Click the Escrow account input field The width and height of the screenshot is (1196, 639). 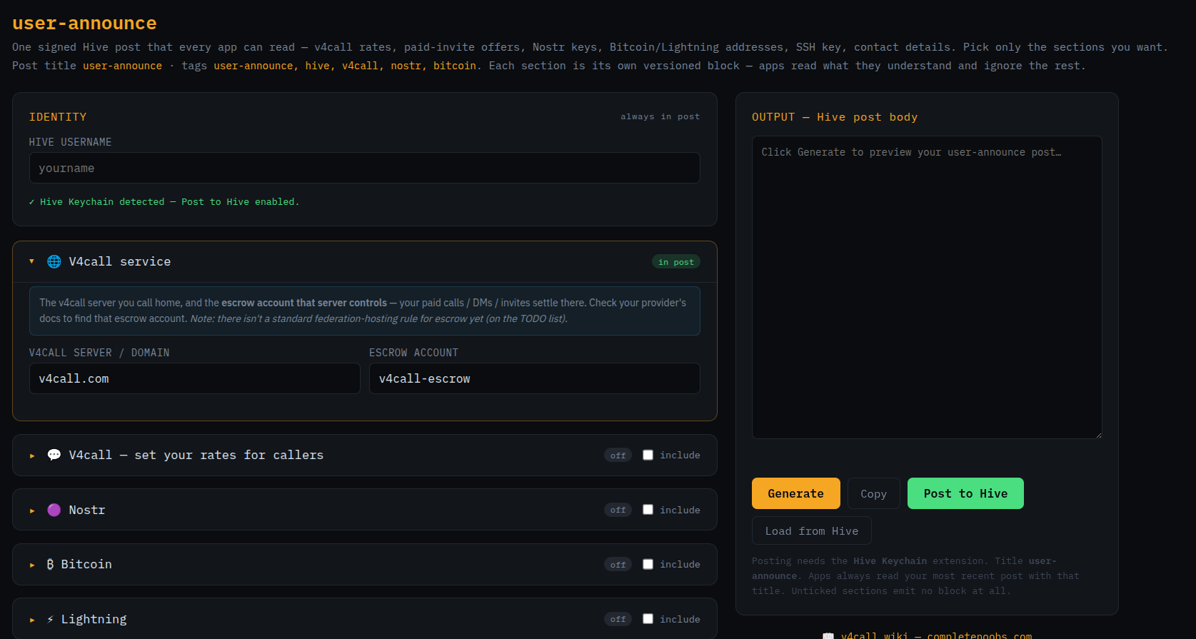534,378
